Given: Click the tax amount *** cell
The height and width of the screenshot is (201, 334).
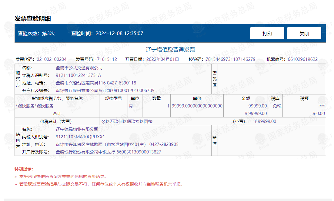Looking at the screenshot, I should [322, 106].
